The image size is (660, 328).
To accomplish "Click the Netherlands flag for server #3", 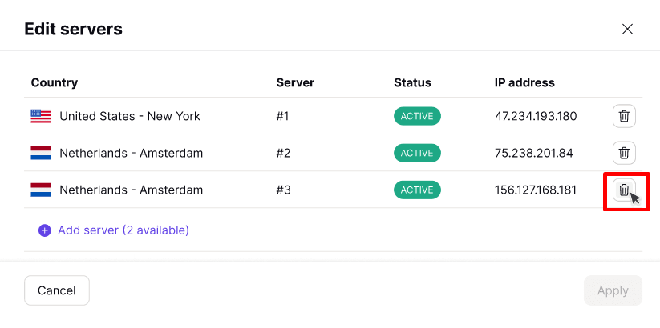I will pyautogui.click(x=41, y=190).
